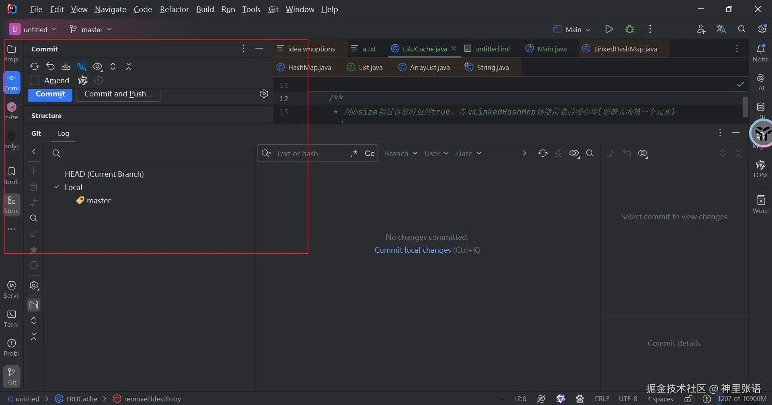Switch to the Main.java tab
Image resolution: width=772 pixels, height=405 pixels.
pyautogui.click(x=546, y=49)
